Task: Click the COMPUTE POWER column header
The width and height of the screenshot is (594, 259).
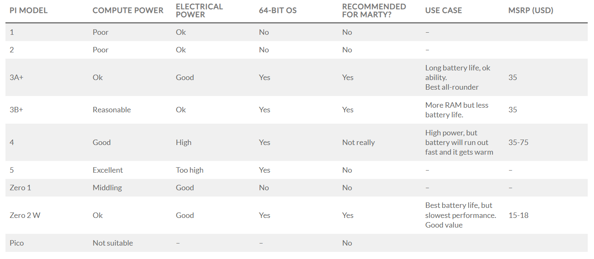Action: tap(128, 10)
